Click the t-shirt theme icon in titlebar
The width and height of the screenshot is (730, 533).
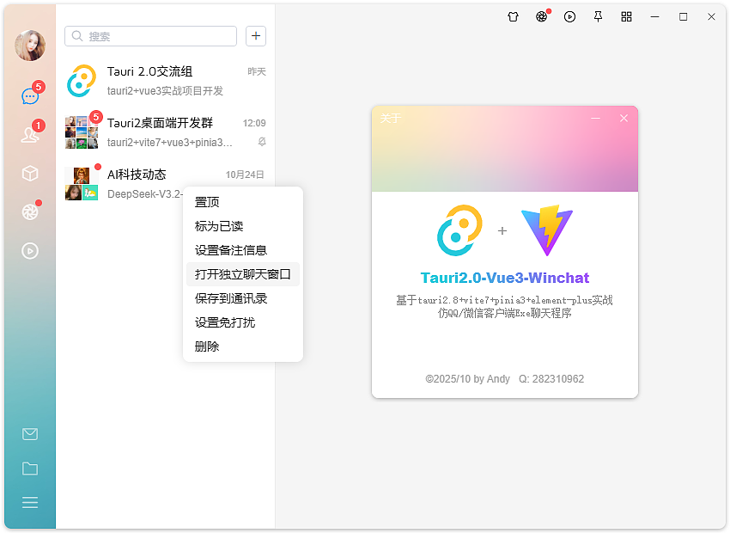pos(513,16)
